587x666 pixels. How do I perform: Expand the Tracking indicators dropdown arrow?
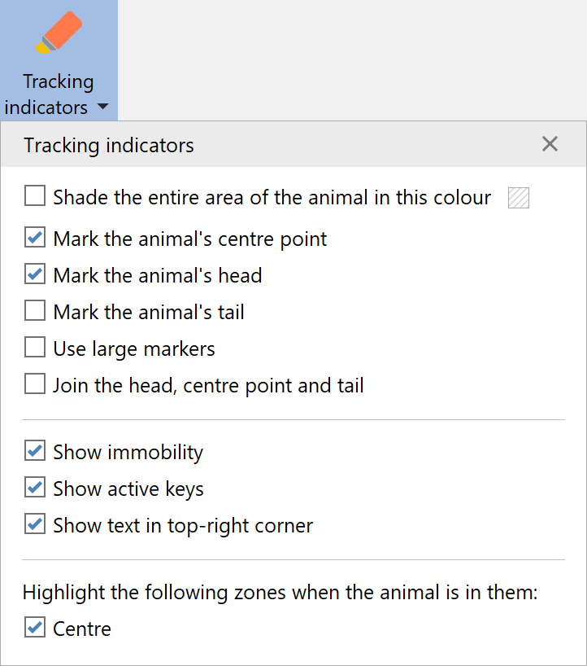tap(102, 107)
